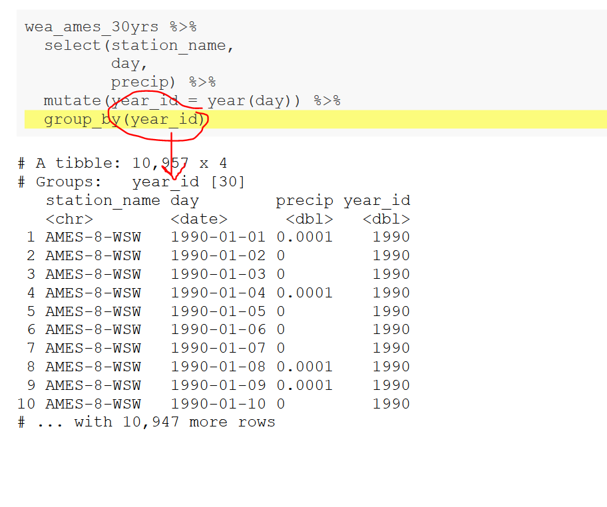
Task: Click date cell '1990-01-03'
Action: [x=218, y=274]
